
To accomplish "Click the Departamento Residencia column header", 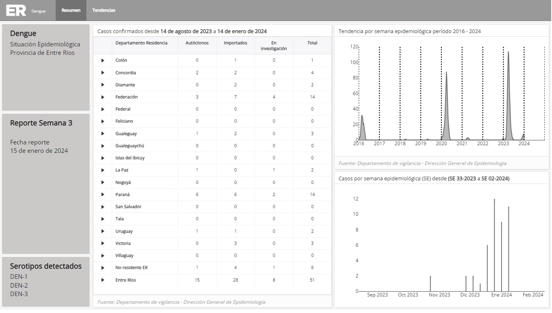I will pos(141,43).
